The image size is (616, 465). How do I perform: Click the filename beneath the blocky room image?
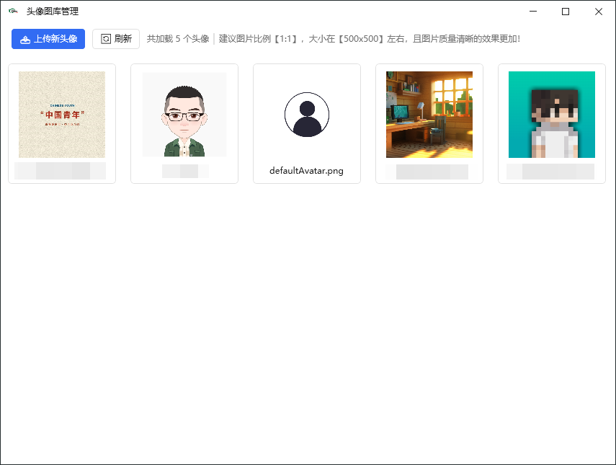[x=428, y=172]
